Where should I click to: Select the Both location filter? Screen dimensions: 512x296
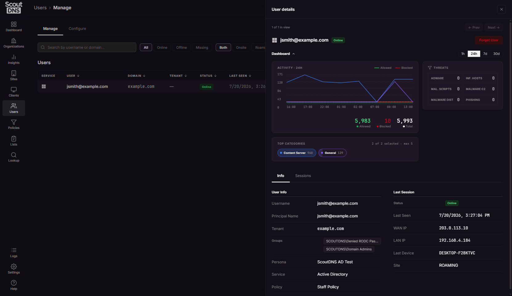pos(223,47)
